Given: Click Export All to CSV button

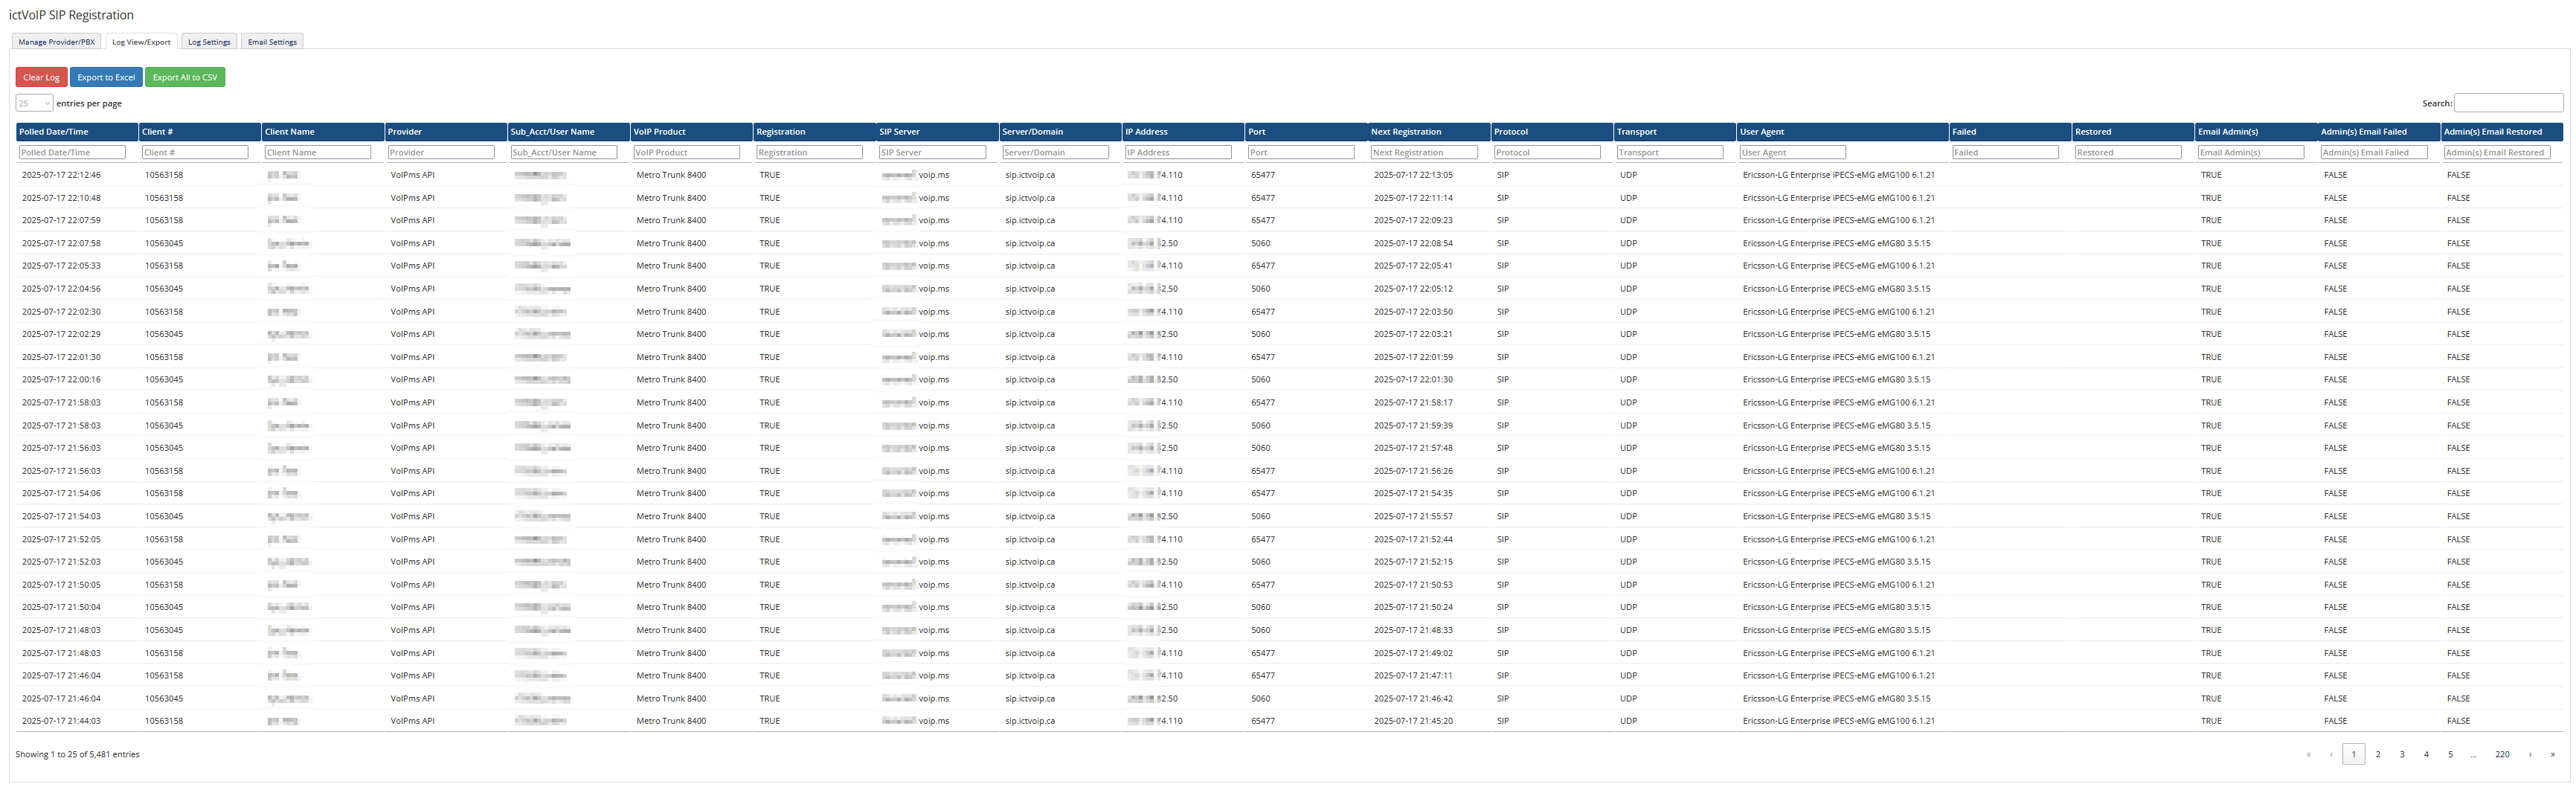Looking at the screenshot, I should [185, 77].
